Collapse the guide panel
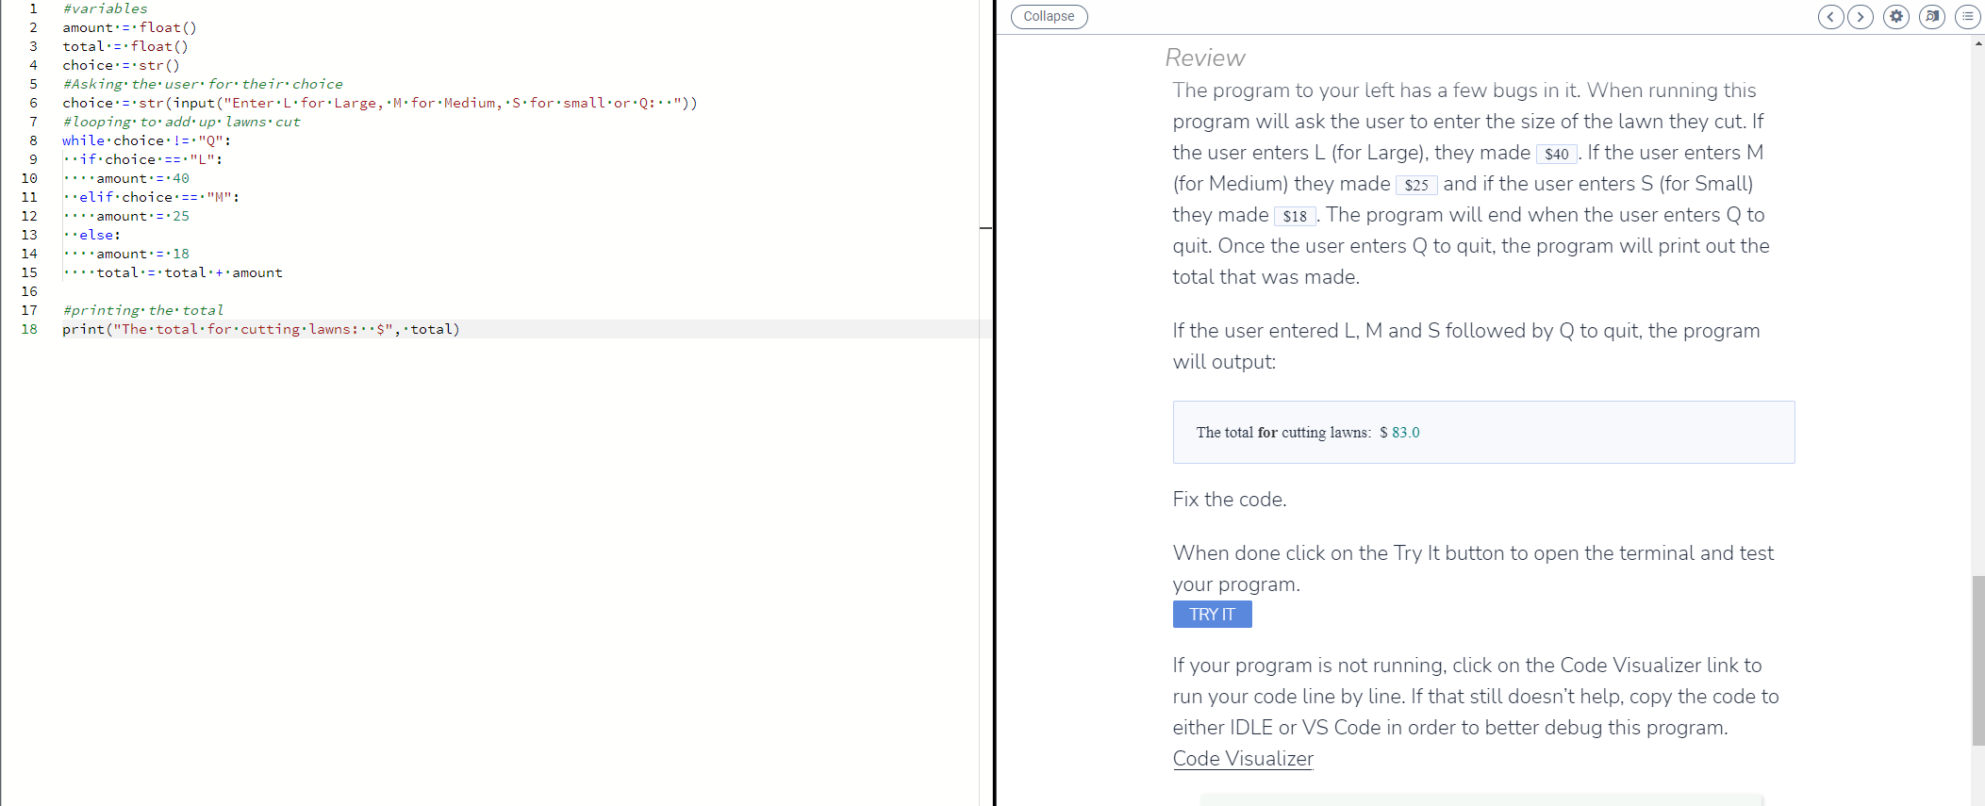The image size is (1985, 806). (x=1049, y=16)
